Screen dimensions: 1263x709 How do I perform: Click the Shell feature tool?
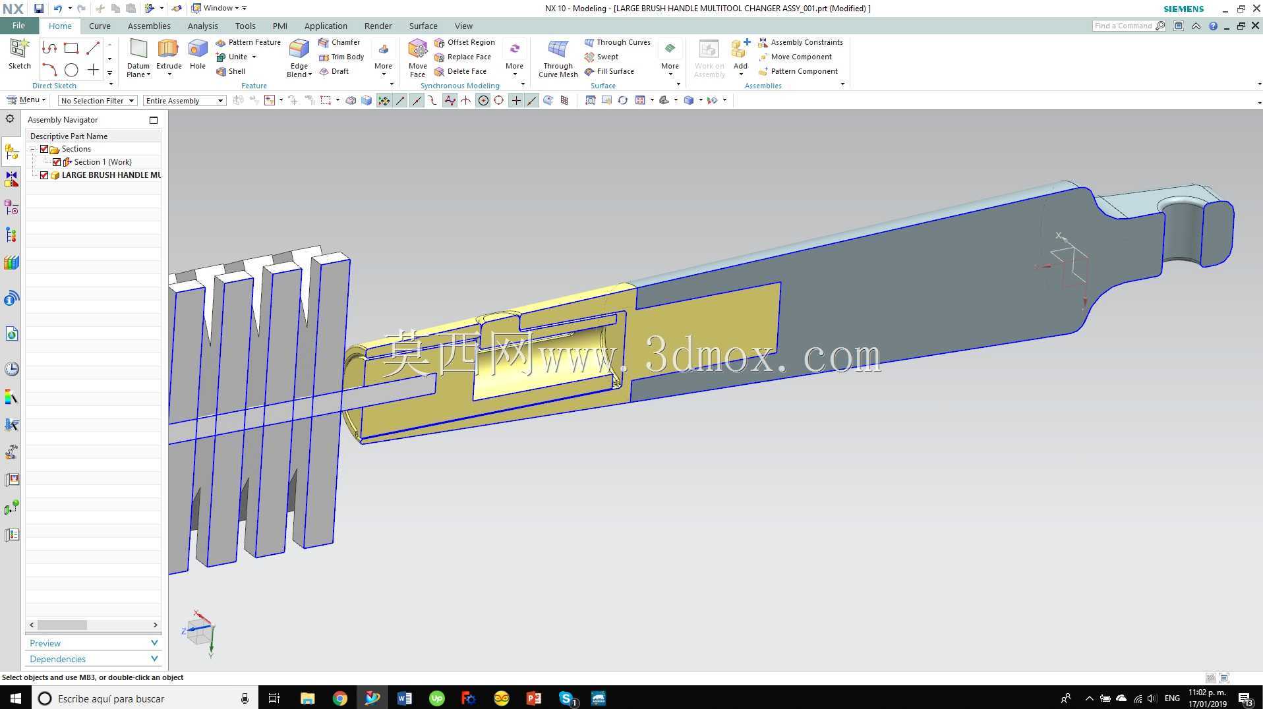[x=231, y=71]
